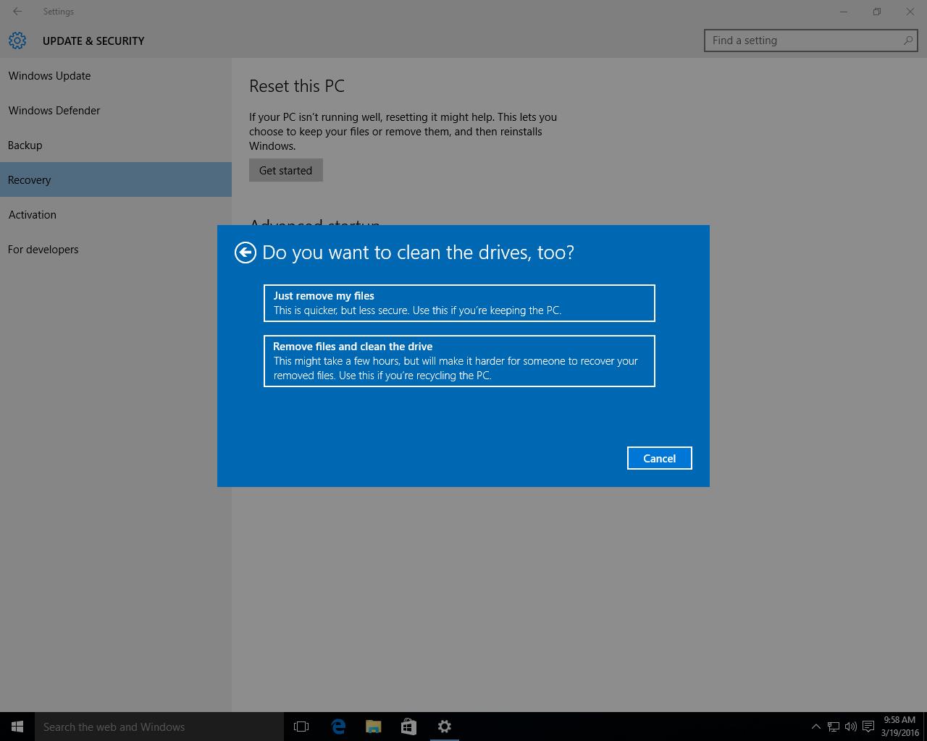Click the back arrow in reset dialog
The width and height of the screenshot is (927, 741).
(246, 252)
